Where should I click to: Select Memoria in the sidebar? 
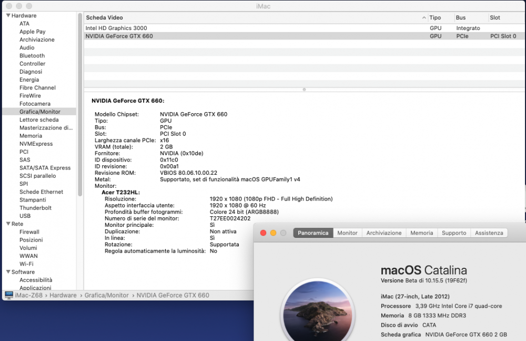pyautogui.click(x=31, y=136)
